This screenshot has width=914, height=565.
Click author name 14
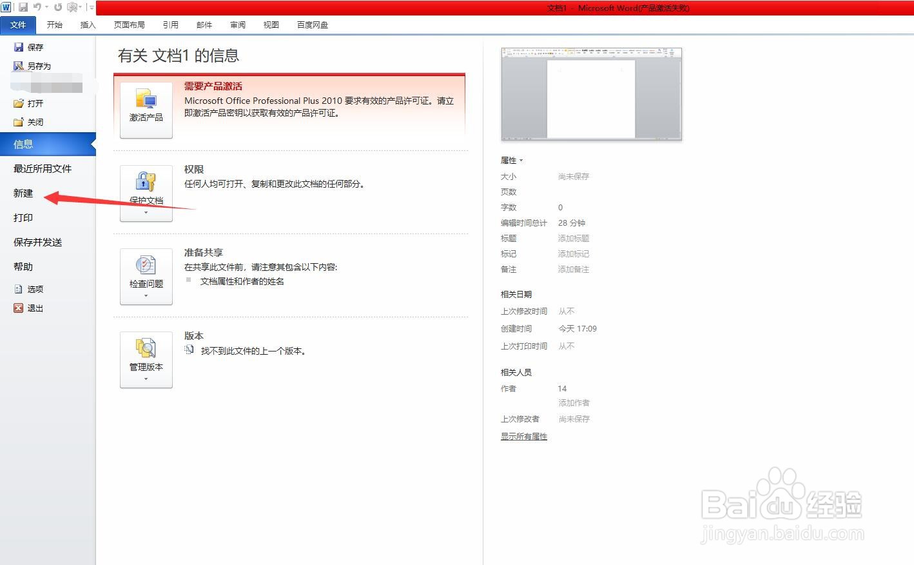click(x=562, y=388)
